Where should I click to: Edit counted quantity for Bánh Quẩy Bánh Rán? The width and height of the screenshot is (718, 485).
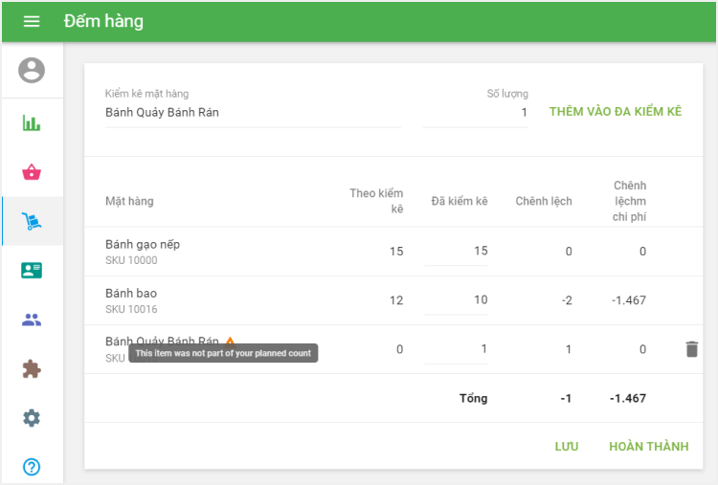coord(457,349)
